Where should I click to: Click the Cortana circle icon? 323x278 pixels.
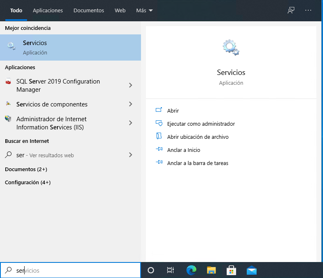(150, 270)
